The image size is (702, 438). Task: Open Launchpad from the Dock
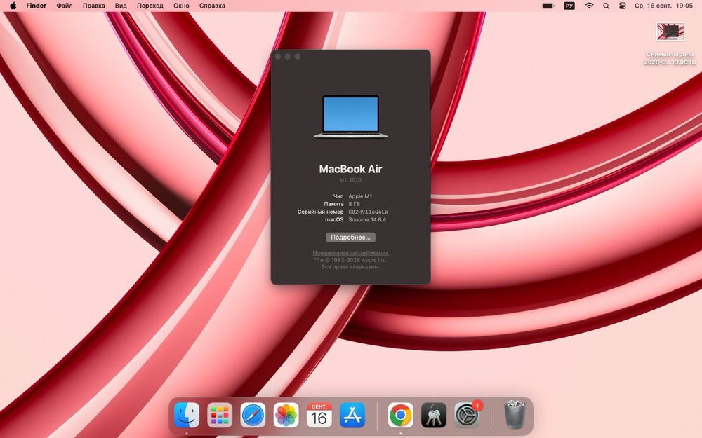point(220,415)
